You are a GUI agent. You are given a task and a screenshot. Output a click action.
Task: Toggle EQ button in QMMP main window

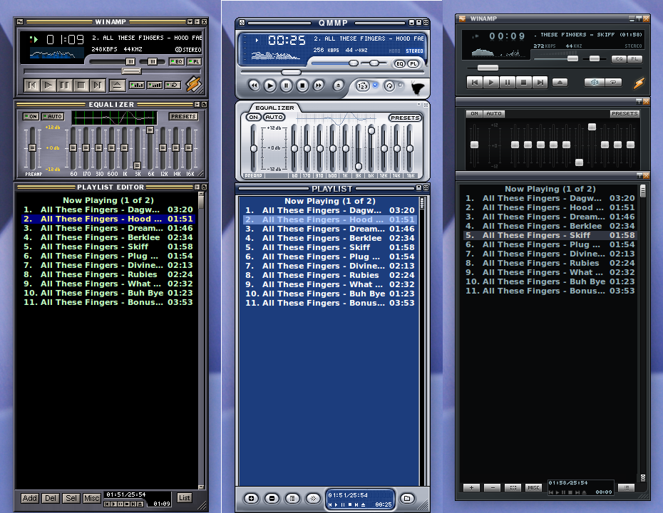(x=399, y=64)
